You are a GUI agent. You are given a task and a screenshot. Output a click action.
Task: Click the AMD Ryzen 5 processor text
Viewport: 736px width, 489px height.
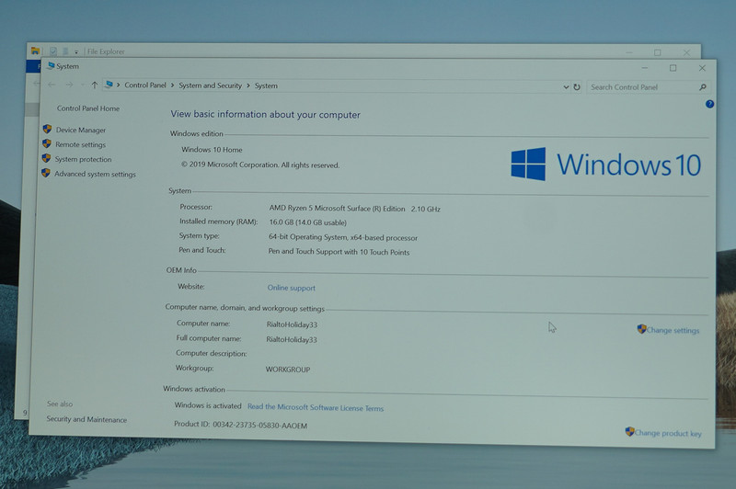[355, 209]
